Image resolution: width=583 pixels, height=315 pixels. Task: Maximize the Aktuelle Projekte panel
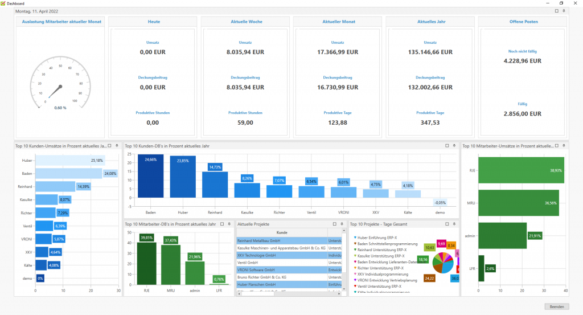coord(334,224)
